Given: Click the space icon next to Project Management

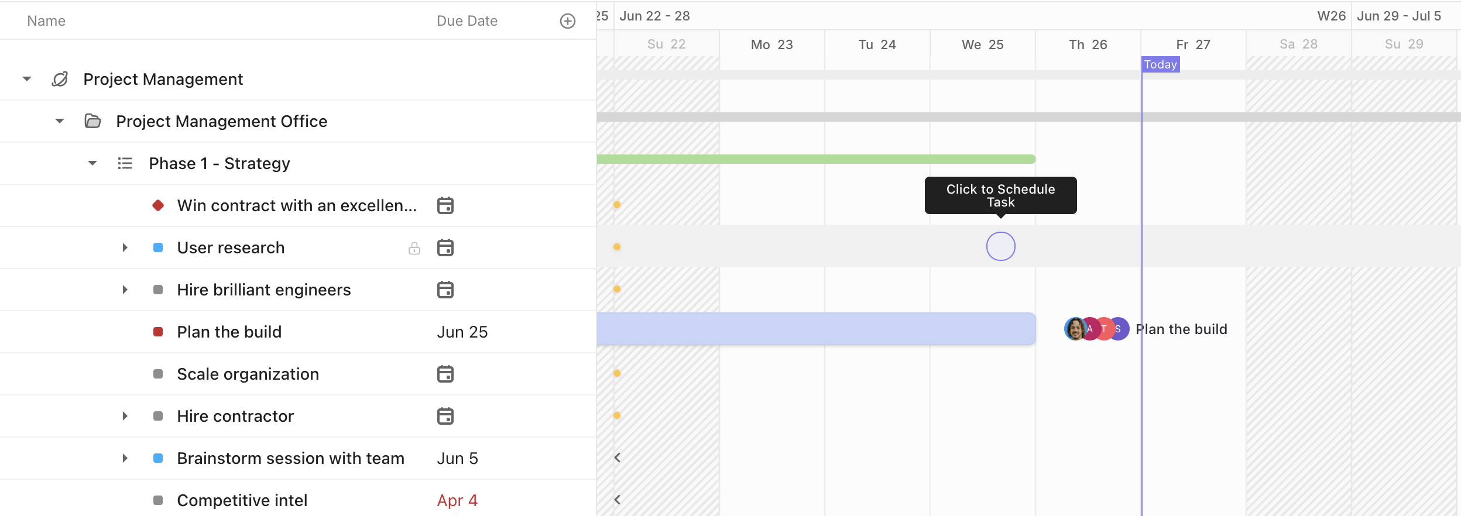Looking at the screenshot, I should pyautogui.click(x=60, y=78).
